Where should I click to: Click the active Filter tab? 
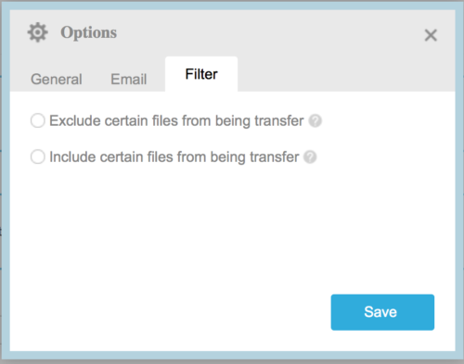coord(201,74)
